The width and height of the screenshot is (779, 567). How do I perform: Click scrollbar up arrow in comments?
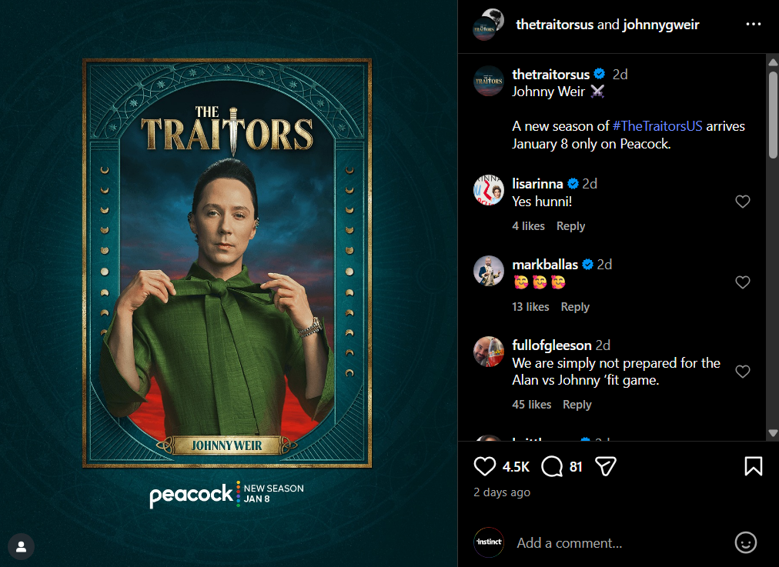coord(773,62)
